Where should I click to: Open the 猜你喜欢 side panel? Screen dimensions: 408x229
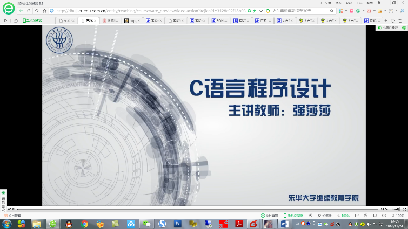point(3,201)
